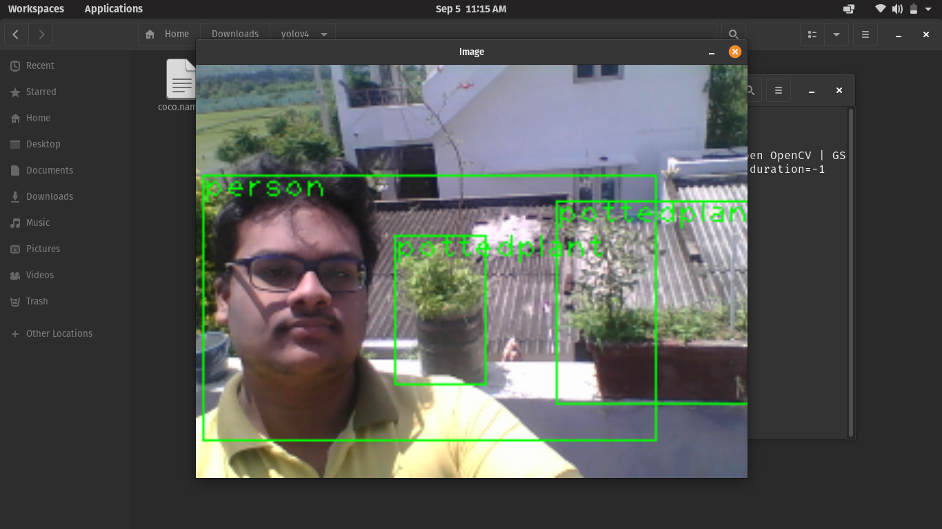The image size is (942, 529).
Task: Click Workspaces in the top bar
Action: pyautogui.click(x=36, y=9)
